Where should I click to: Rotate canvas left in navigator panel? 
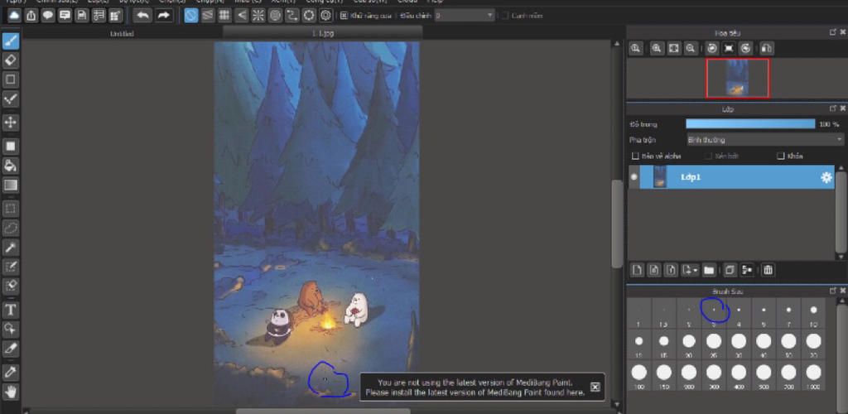(x=712, y=48)
